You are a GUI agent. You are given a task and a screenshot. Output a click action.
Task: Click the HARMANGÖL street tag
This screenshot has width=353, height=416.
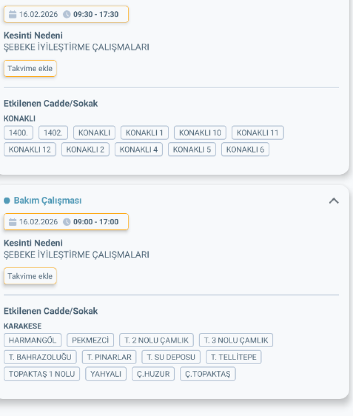tap(32, 340)
